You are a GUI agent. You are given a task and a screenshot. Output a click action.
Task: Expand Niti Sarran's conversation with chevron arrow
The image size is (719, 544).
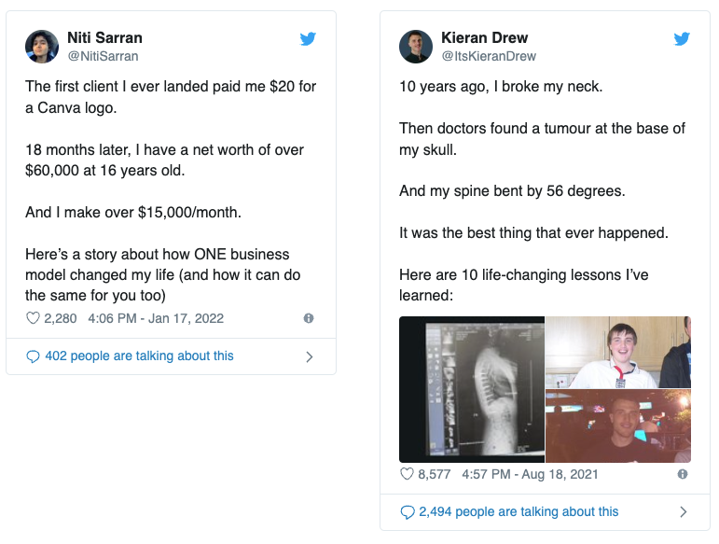[x=309, y=356]
